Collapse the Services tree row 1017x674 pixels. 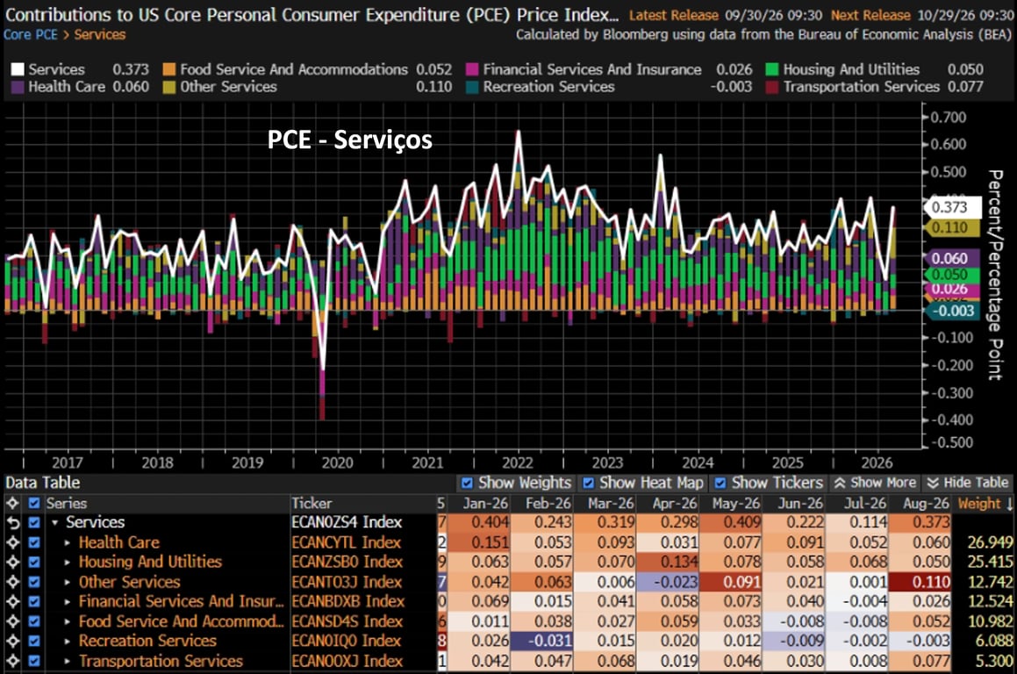[x=55, y=523]
